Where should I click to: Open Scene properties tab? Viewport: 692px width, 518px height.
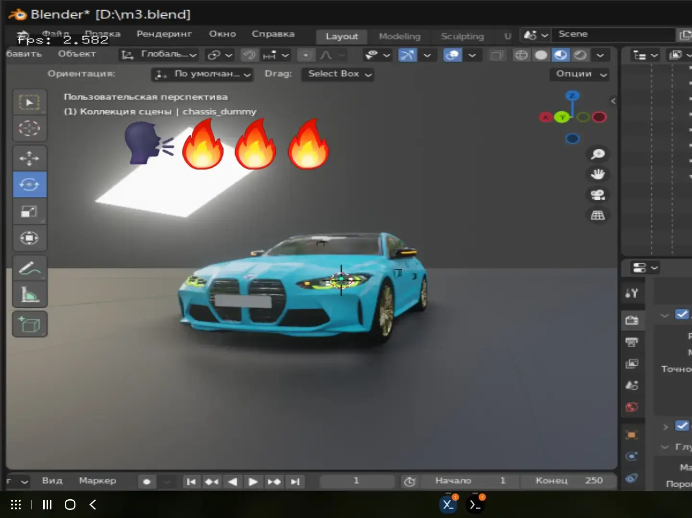click(x=631, y=385)
